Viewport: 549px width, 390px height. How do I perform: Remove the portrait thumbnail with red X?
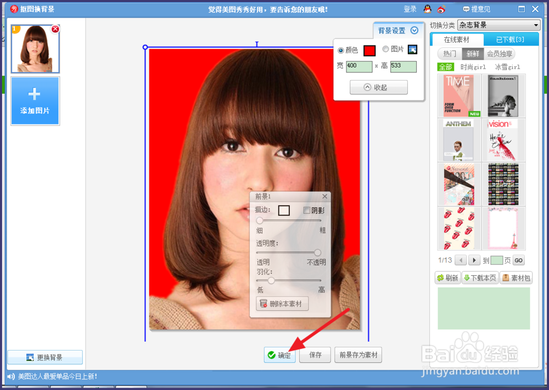(x=55, y=29)
